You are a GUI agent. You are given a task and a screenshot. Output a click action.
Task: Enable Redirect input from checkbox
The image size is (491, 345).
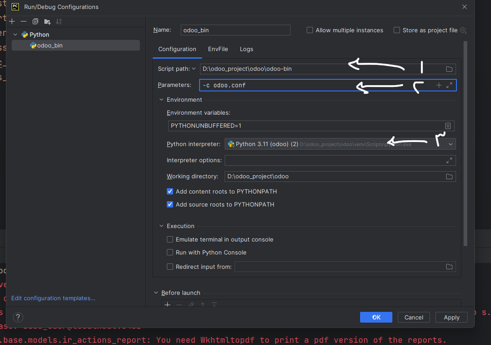coord(170,267)
